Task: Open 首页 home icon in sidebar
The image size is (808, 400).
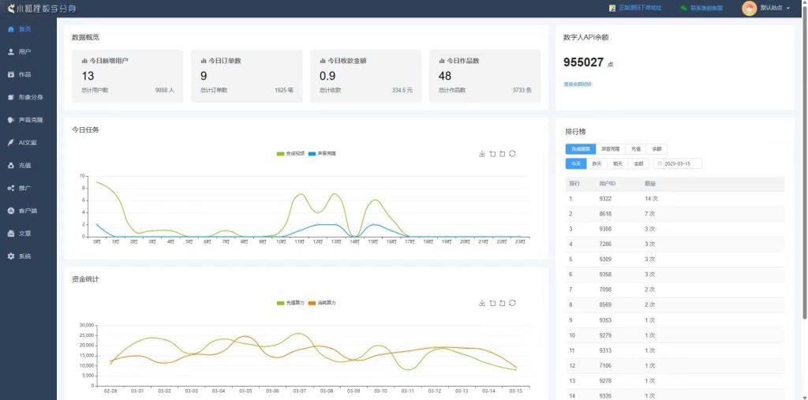Action: pos(11,29)
